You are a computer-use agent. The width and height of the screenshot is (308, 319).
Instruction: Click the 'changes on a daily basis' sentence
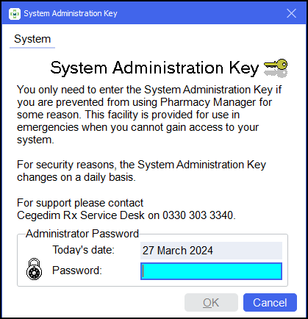tap(76, 177)
